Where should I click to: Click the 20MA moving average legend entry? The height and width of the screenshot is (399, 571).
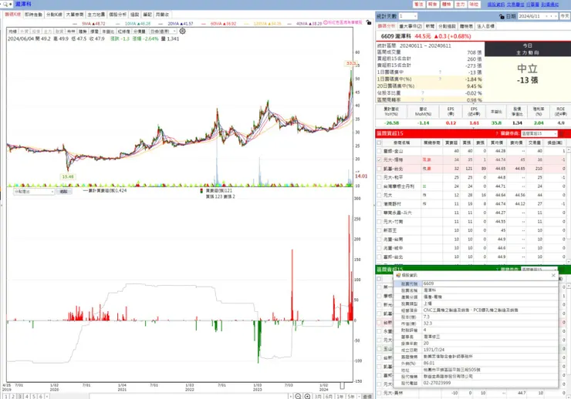click(181, 23)
